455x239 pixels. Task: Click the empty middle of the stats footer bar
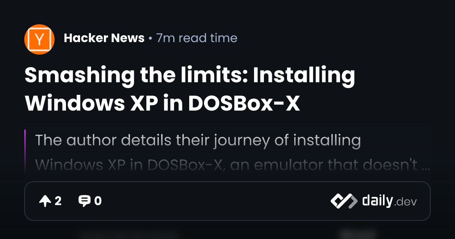click(x=216, y=201)
